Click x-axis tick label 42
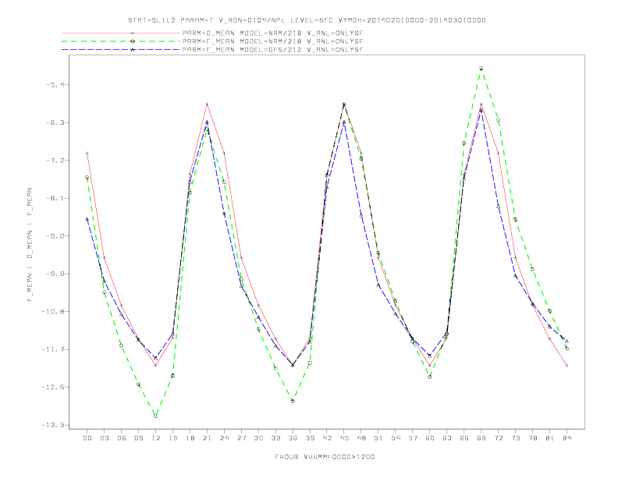 click(327, 438)
